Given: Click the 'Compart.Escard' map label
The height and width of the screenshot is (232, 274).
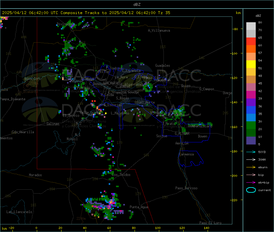Looking at the screenshot, I should tap(200, 126).
